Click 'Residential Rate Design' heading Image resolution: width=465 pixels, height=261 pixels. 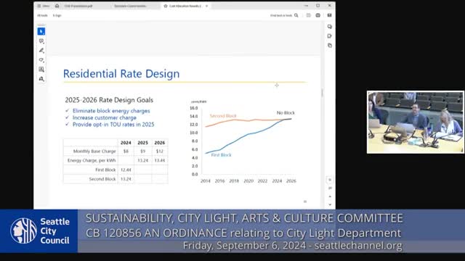pyautogui.click(x=121, y=74)
